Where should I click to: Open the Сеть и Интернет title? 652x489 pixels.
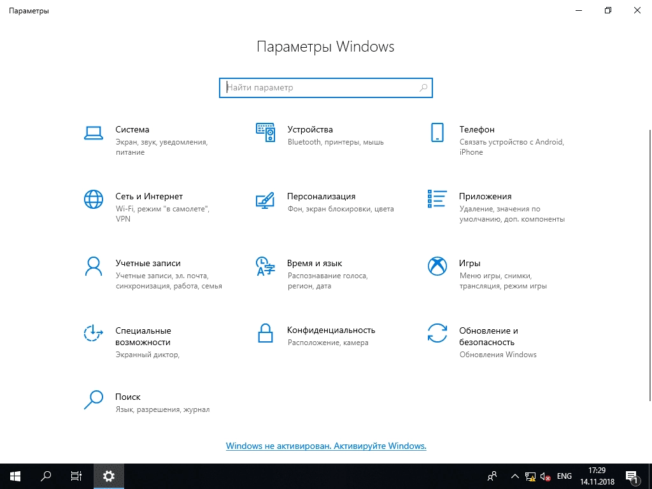(x=149, y=196)
